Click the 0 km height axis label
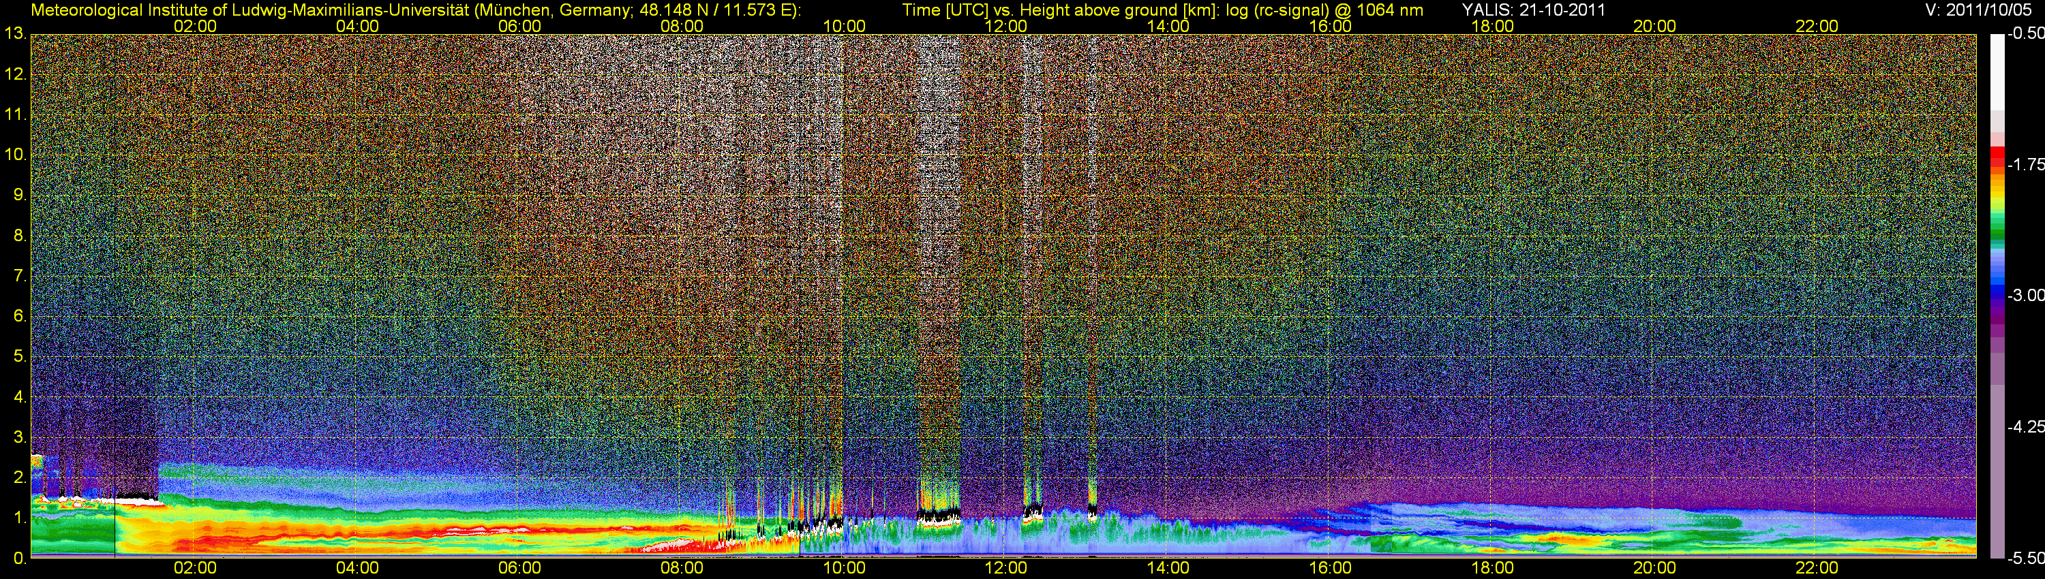 (19, 559)
